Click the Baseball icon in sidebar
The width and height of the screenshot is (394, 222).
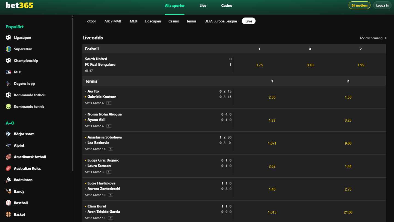click(8, 203)
